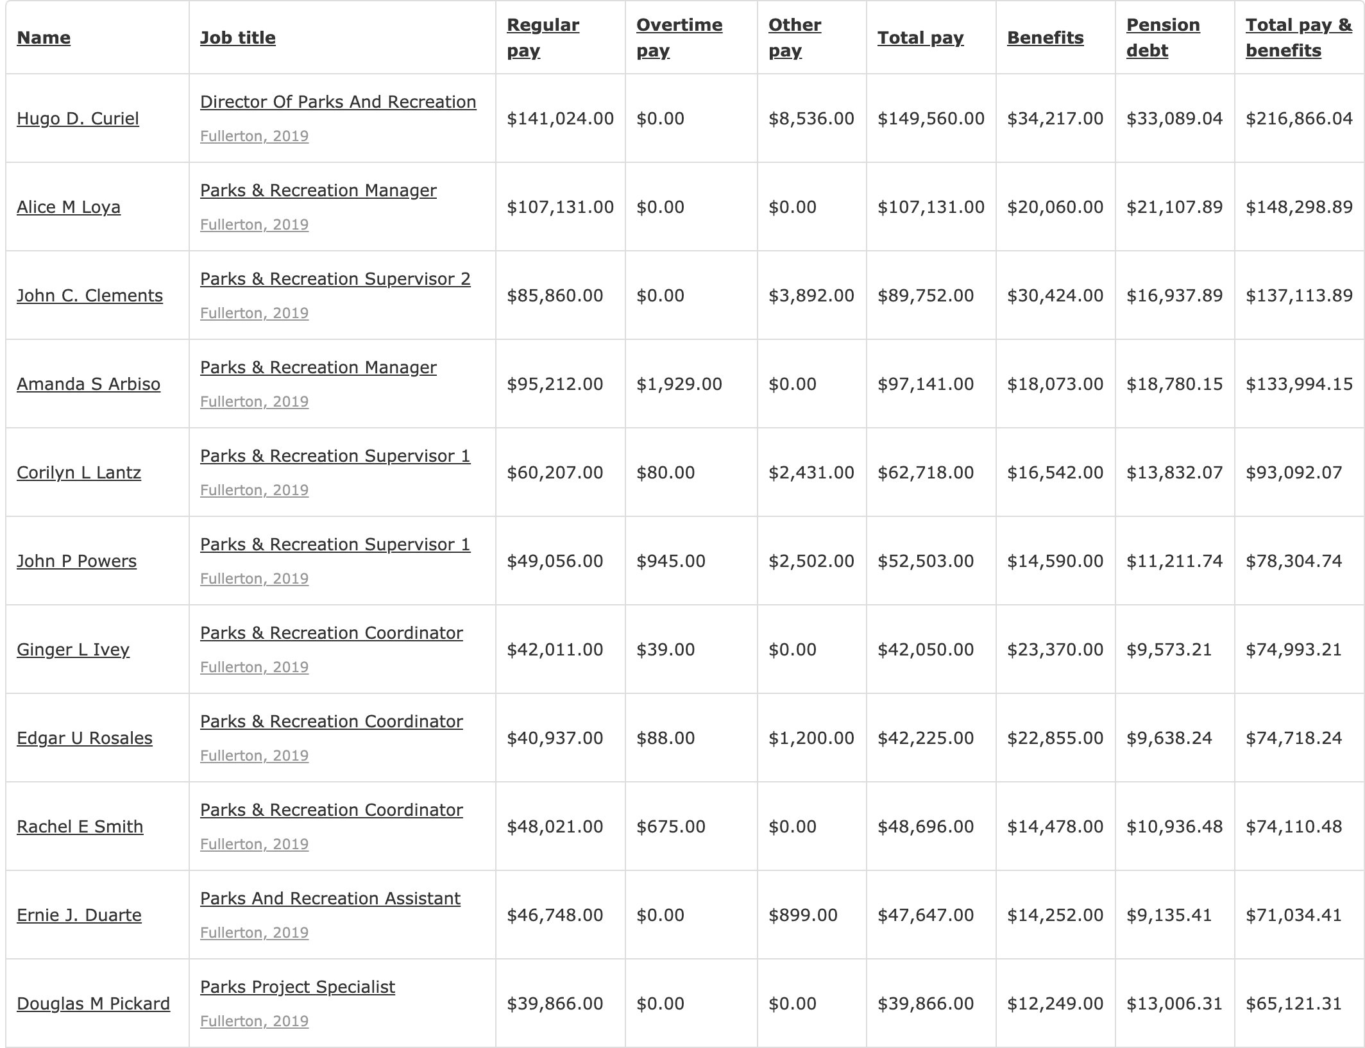Select overtime pay value $1,929.00
The height and width of the screenshot is (1048, 1365).
coord(679,384)
